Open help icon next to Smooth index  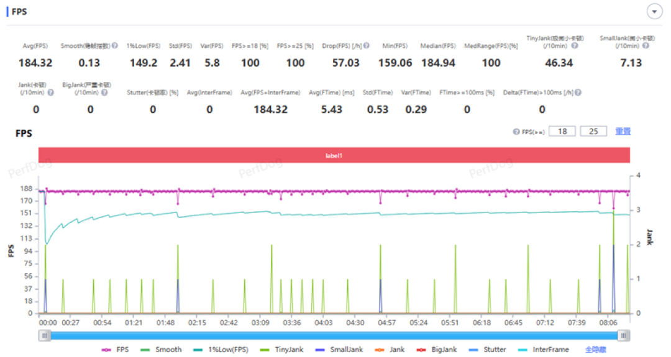click(x=115, y=46)
